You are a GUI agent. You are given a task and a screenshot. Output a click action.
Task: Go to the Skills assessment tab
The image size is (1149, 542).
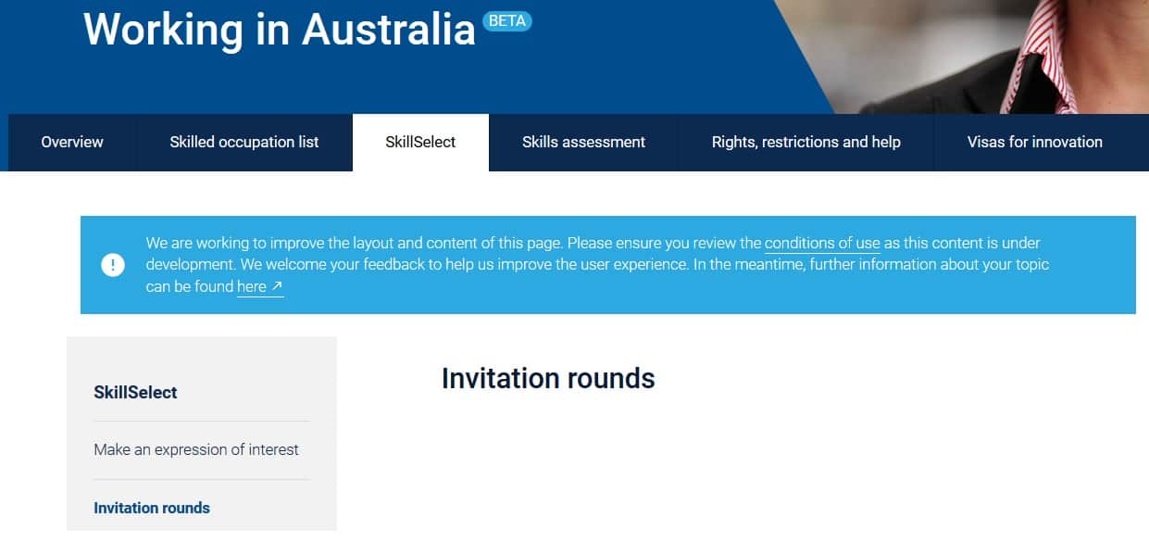coord(583,142)
